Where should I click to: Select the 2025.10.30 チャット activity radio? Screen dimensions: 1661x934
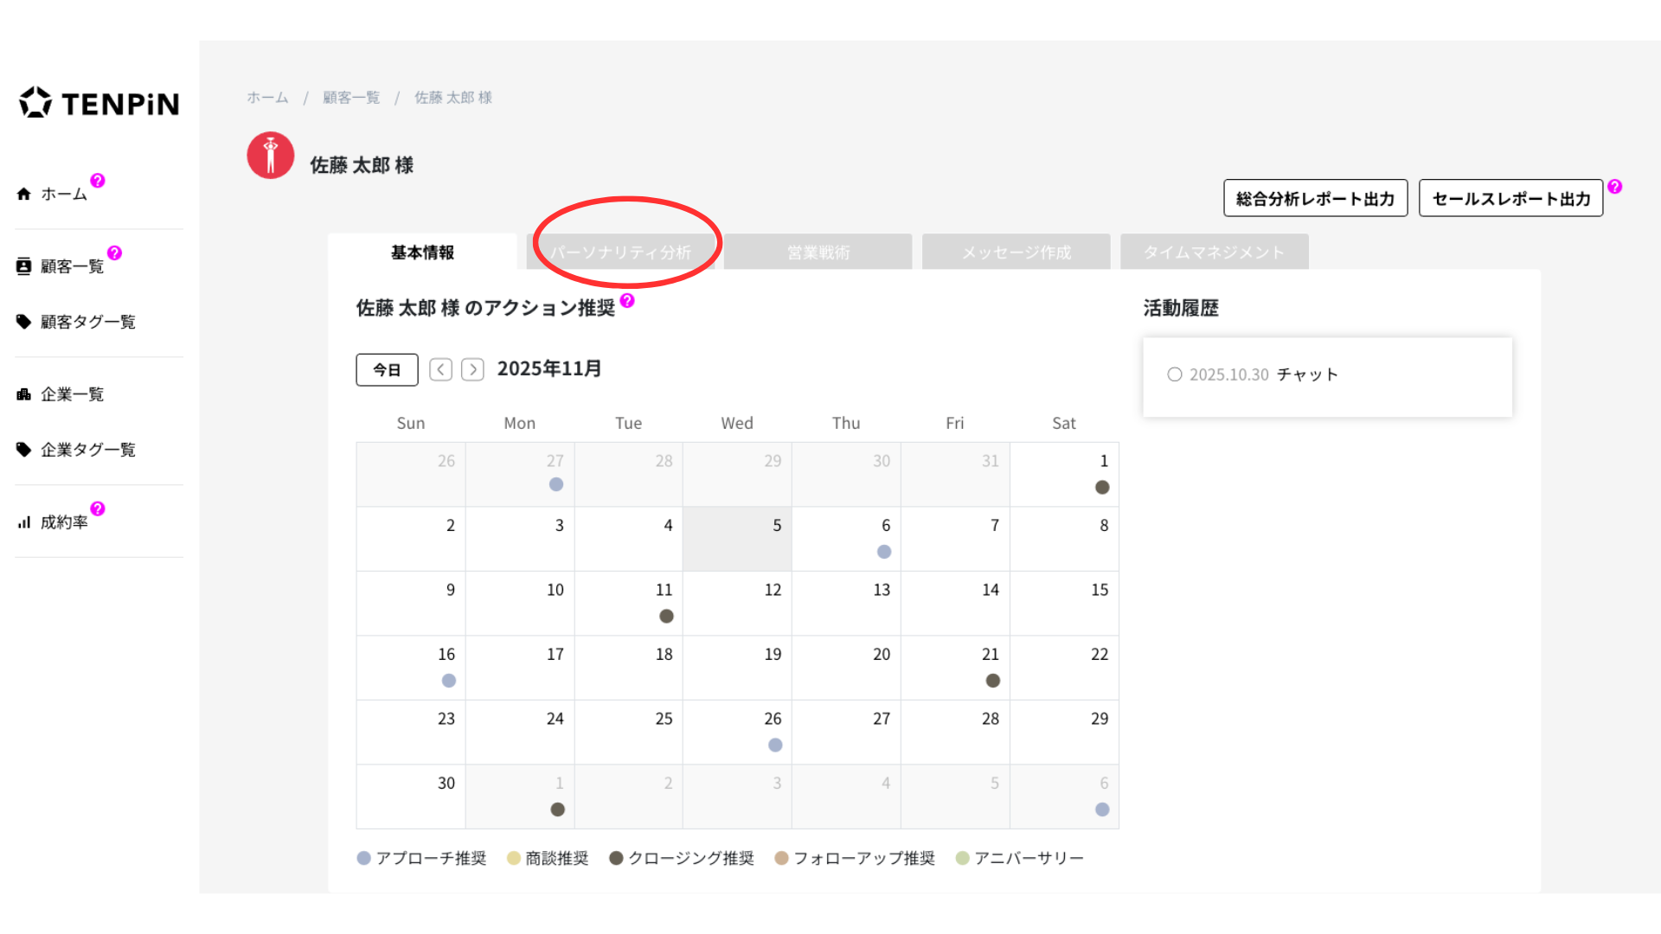tap(1174, 374)
